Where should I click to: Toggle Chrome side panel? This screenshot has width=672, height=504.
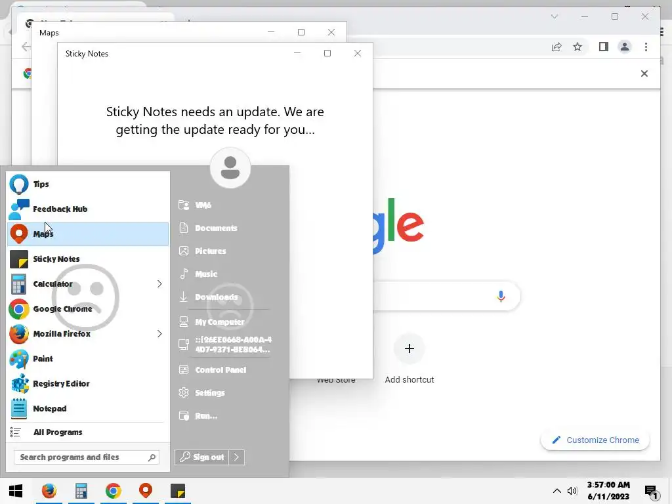(x=604, y=47)
